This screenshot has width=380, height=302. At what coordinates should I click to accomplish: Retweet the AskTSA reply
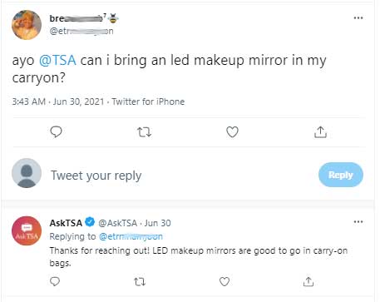pos(140,282)
